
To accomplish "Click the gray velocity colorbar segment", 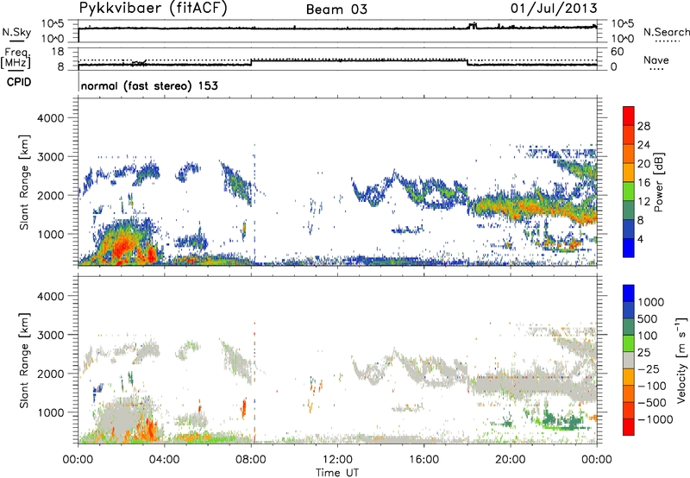I will [x=629, y=360].
